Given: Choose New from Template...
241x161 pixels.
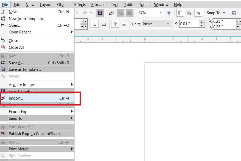Looking at the screenshot, I should coord(37,19).
